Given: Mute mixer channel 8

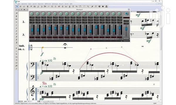Looking at the screenshot, I should click(x=73, y=17).
